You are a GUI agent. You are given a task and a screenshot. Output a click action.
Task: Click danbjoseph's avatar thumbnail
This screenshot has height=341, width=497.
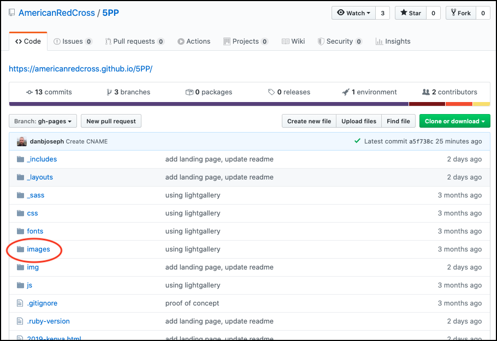click(x=21, y=141)
